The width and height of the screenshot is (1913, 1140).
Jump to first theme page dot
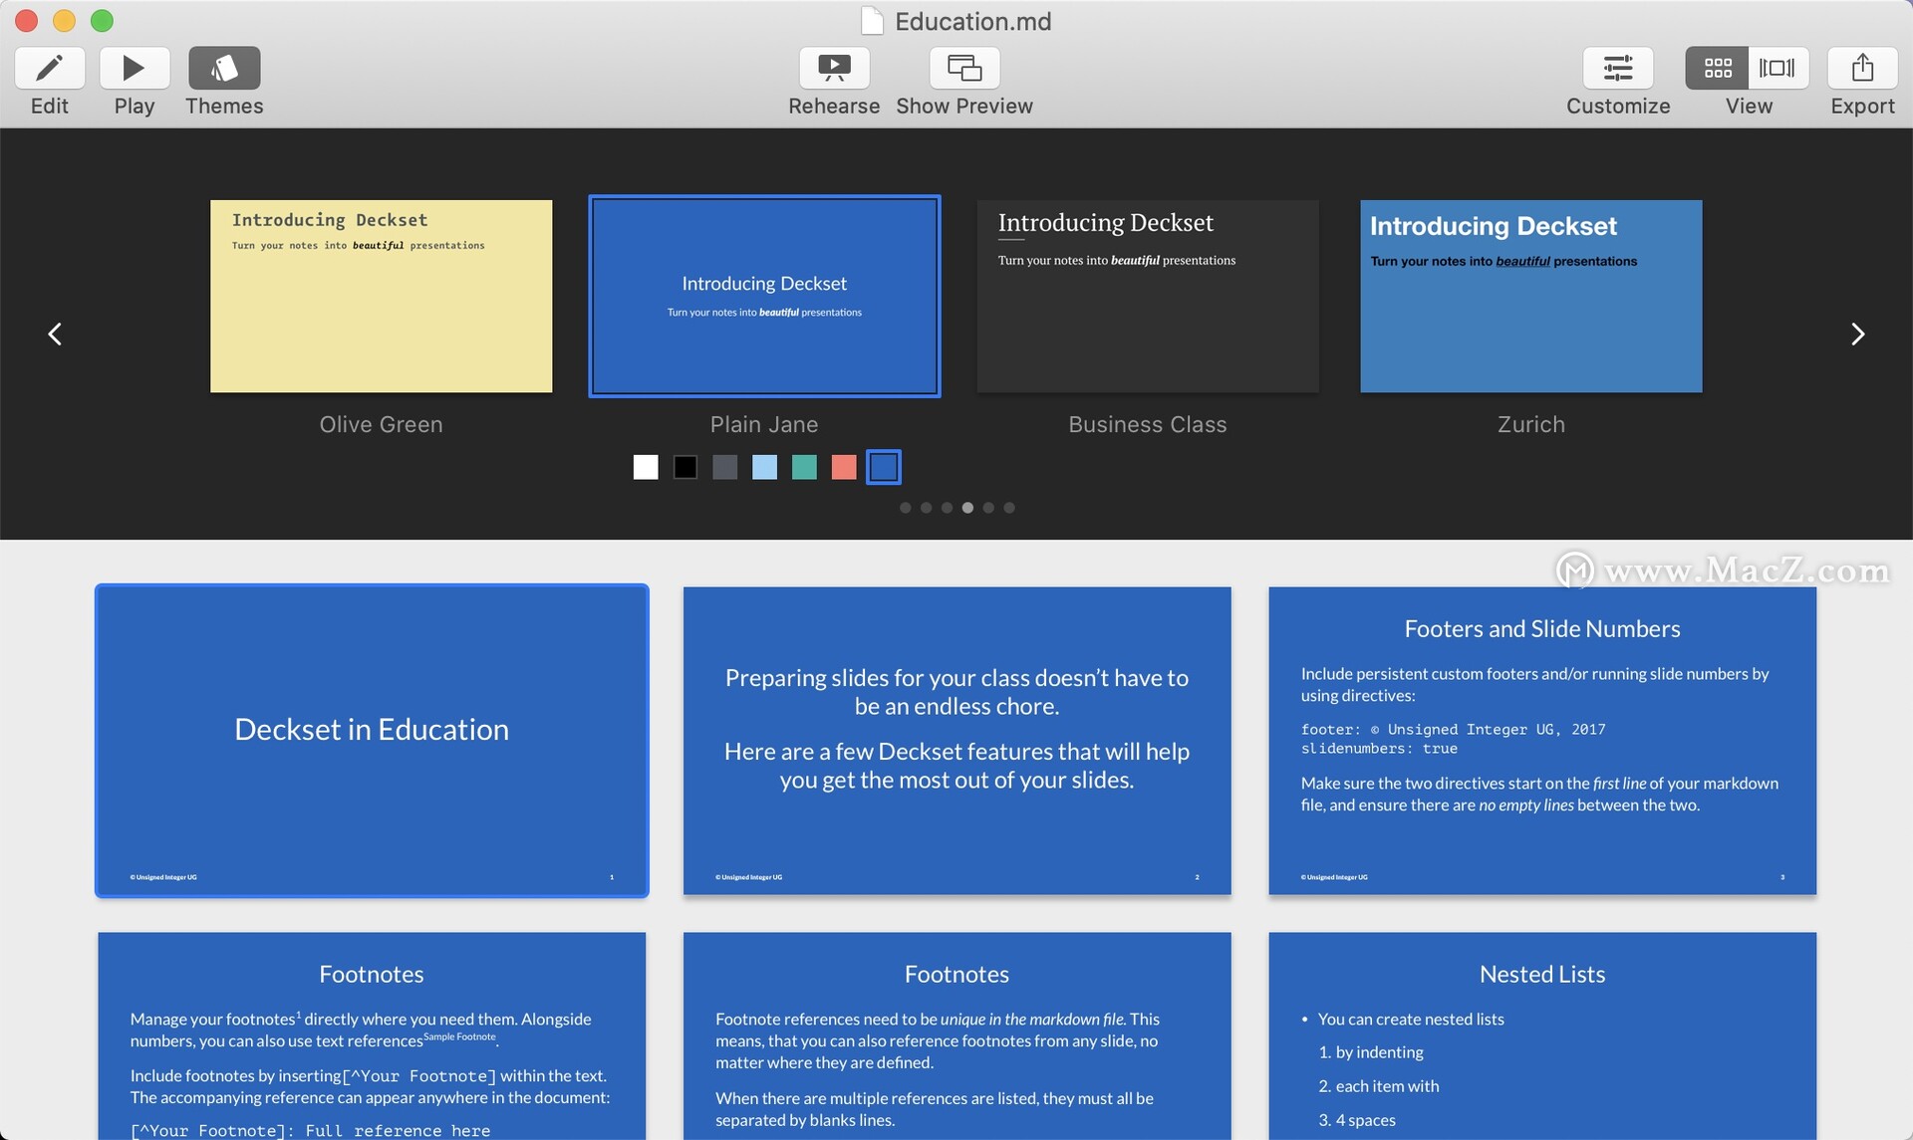click(905, 508)
